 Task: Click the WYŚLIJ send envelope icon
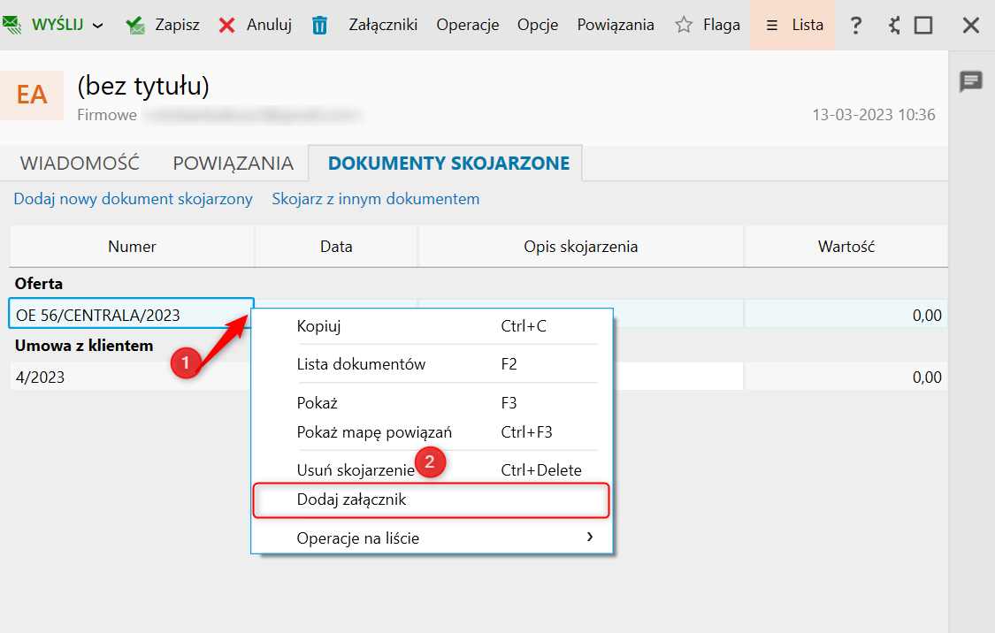11,25
